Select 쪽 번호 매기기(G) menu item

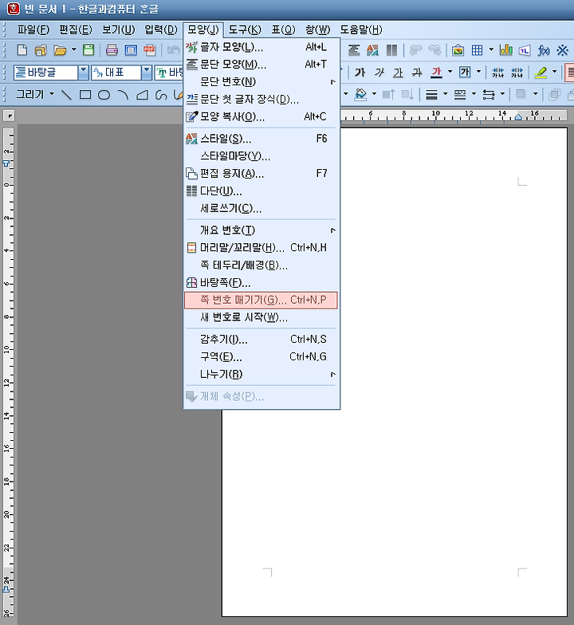point(261,300)
